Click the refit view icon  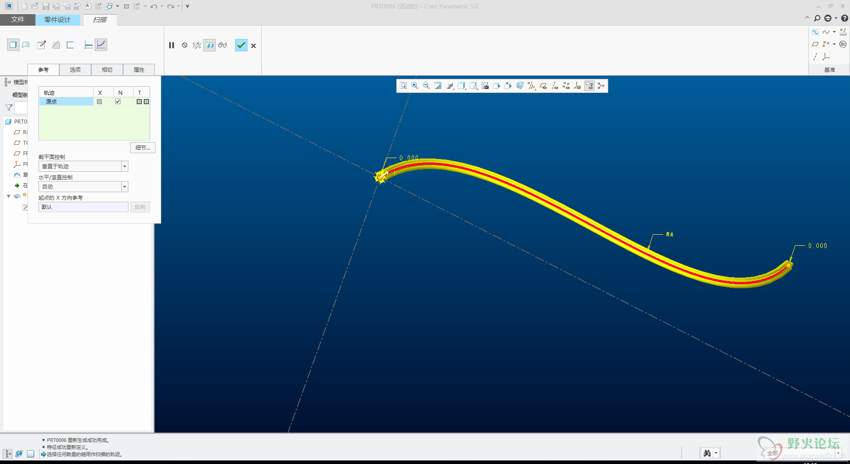pos(403,86)
